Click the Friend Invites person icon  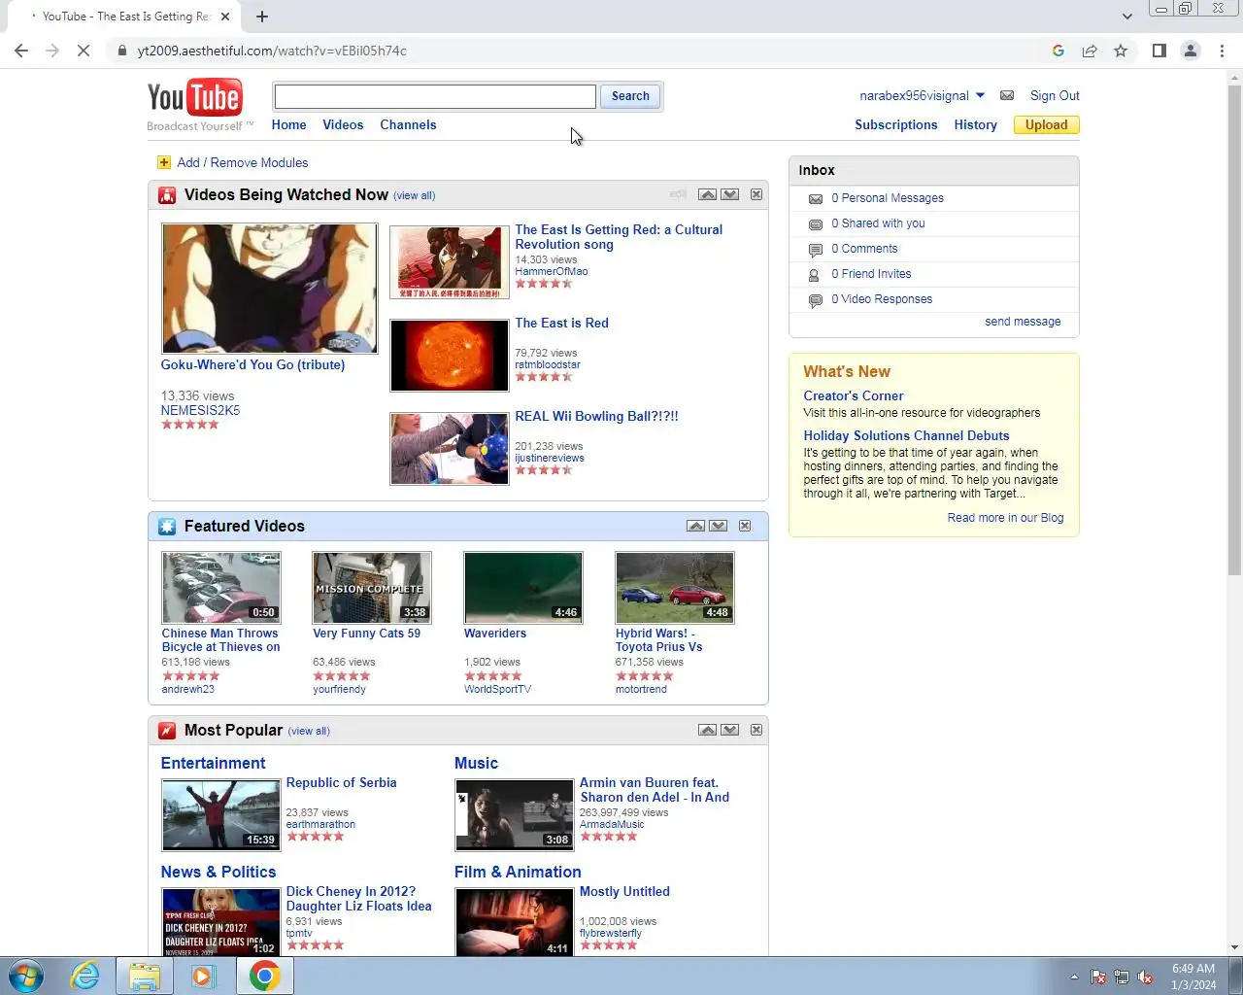pyautogui.click(x=815, y=275)
